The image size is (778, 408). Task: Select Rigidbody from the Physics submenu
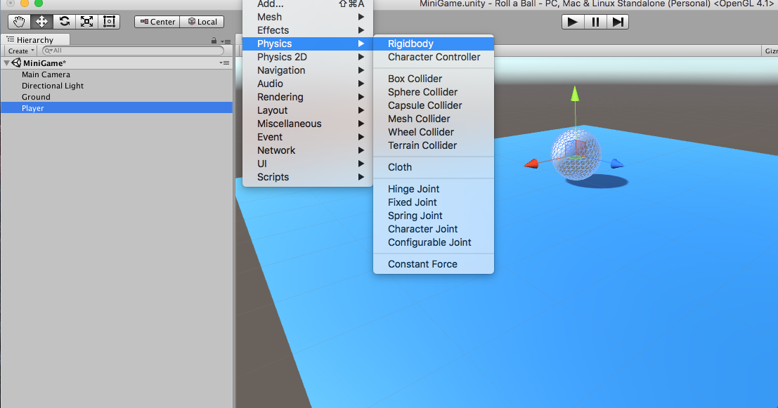pos(410,43)
